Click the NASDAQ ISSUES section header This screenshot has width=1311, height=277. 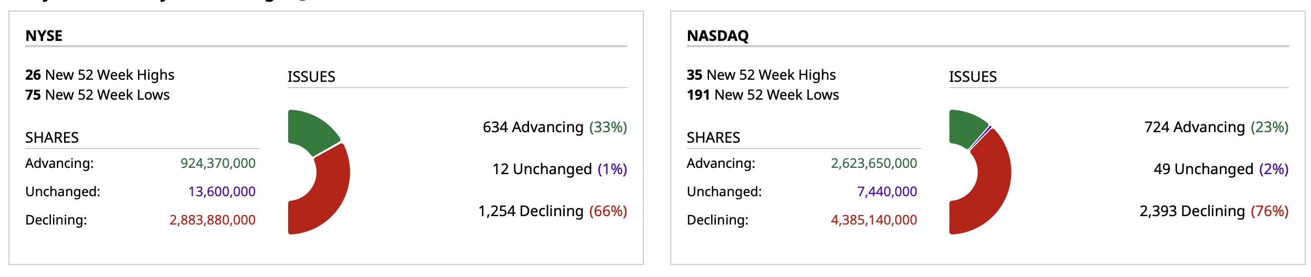pyautogui.click(x=972, y=77)
